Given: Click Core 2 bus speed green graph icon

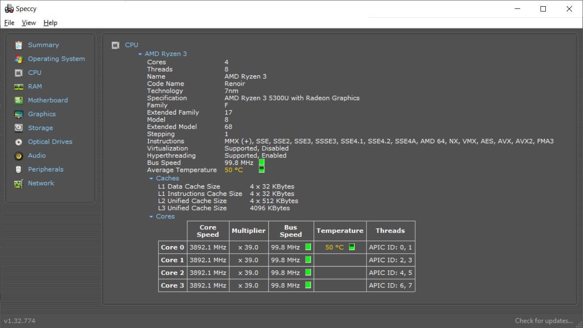Looking at the screenshot, I should pos(308,272).
